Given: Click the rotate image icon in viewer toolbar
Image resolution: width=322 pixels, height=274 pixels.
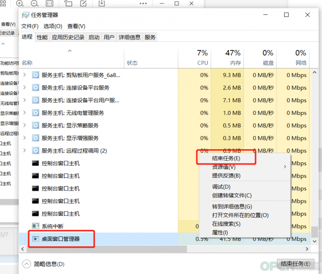Looking at the screenshot, I should [x=68, y=3].
